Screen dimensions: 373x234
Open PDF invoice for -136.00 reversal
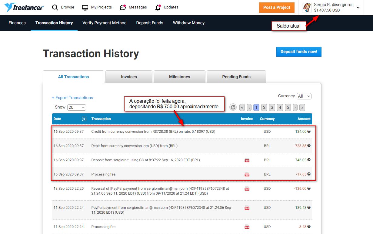pyautogui.click(x=247, y=189)
